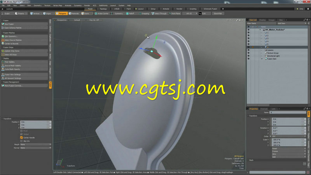Open Schema Palette from Fusion panel
This screenshot has height=175, width=311.
(24, 28)
